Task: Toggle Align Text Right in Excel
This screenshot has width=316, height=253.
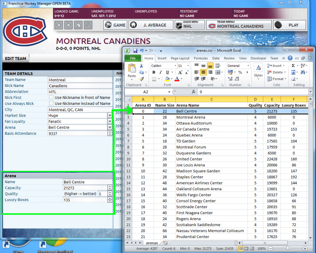Action: [210, 72]
